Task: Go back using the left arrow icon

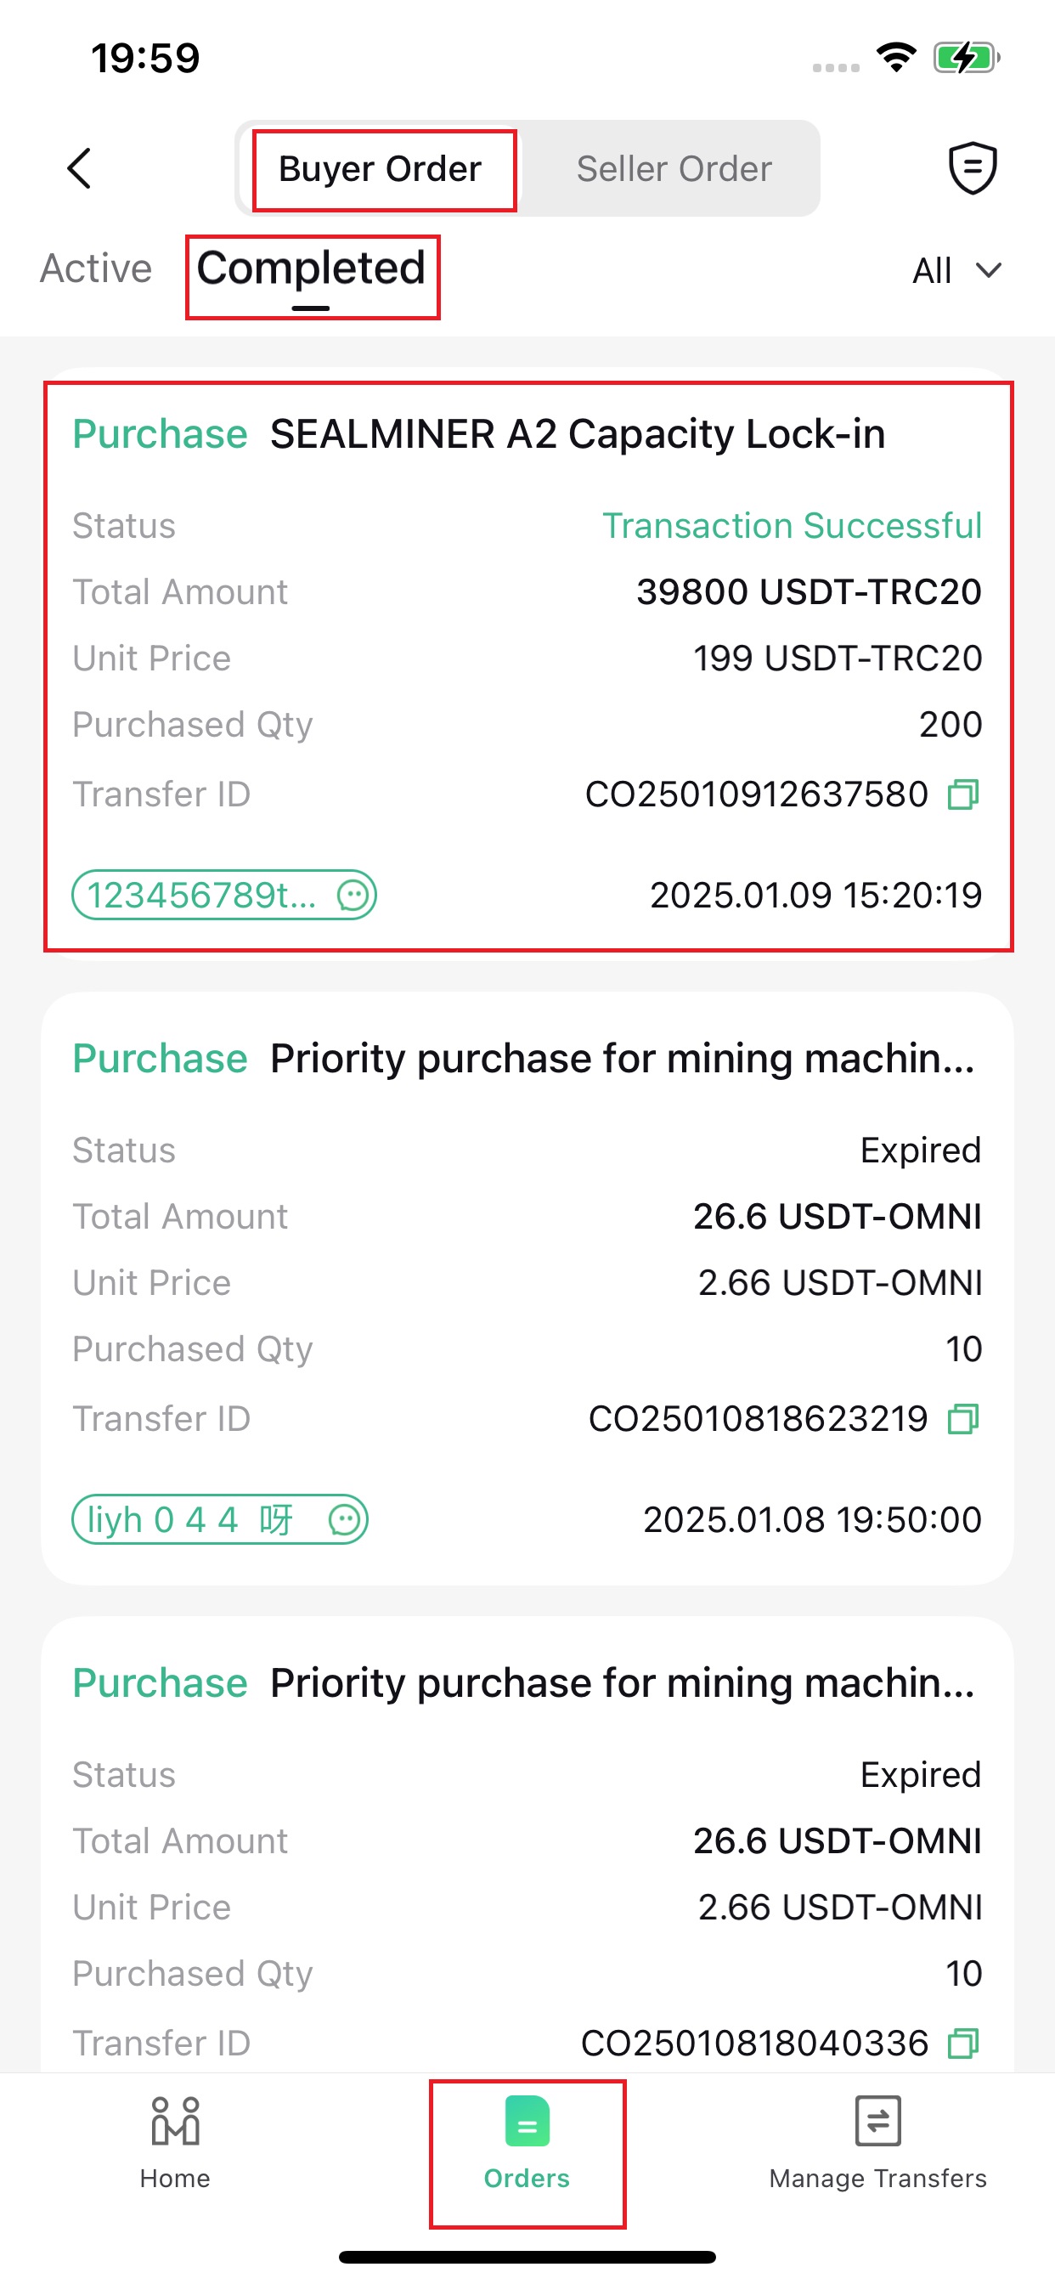Action: tap(80, 168)
